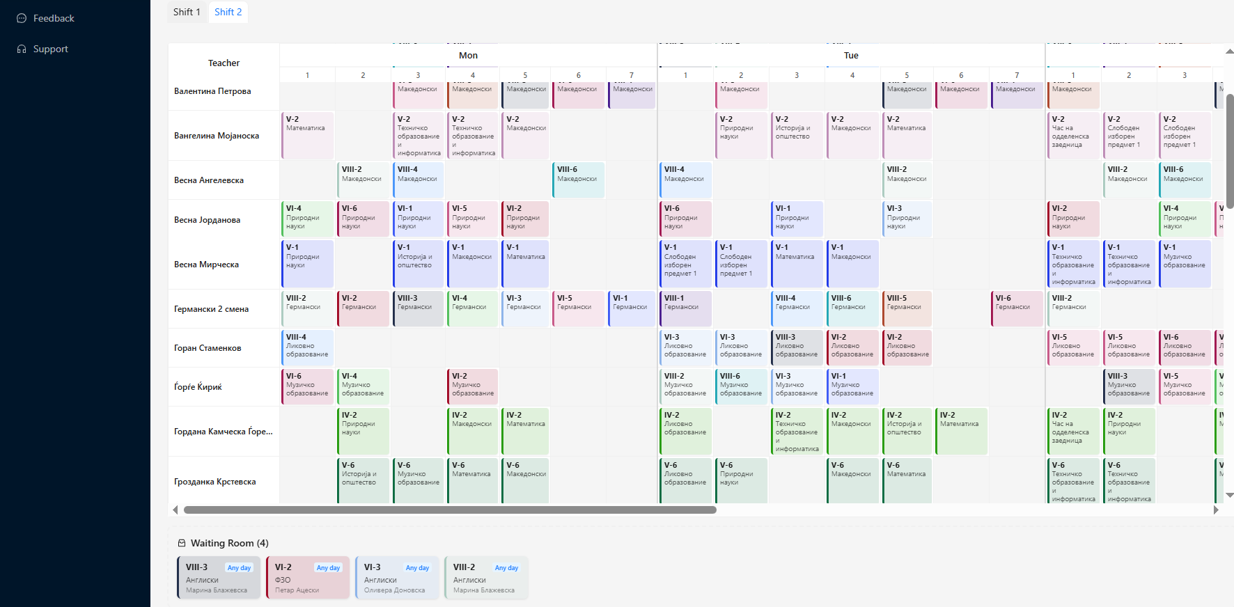Click VIII-5 Германски lesson Tuesday period 5

click(x=907, y=308)
